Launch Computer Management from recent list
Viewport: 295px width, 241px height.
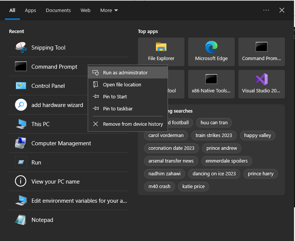pos(61,143)
